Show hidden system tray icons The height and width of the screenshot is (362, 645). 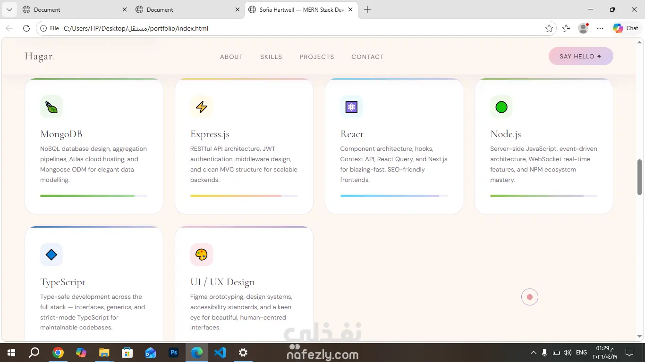click(534, 353)
